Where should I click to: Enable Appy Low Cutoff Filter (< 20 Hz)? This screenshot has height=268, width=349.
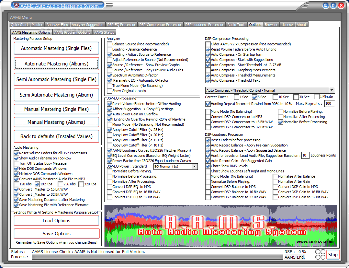pyautogui.click(x=109, y=135)
